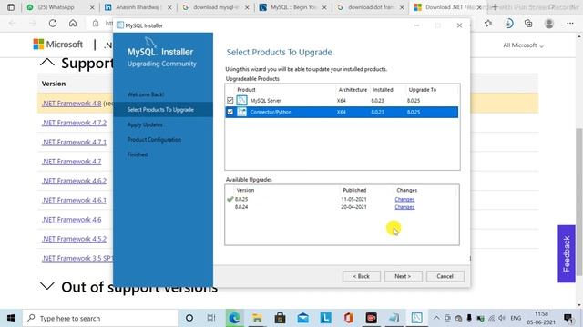Open the .NET Framework 4.6.1 link
583x327 pixels.
point(74,200)
